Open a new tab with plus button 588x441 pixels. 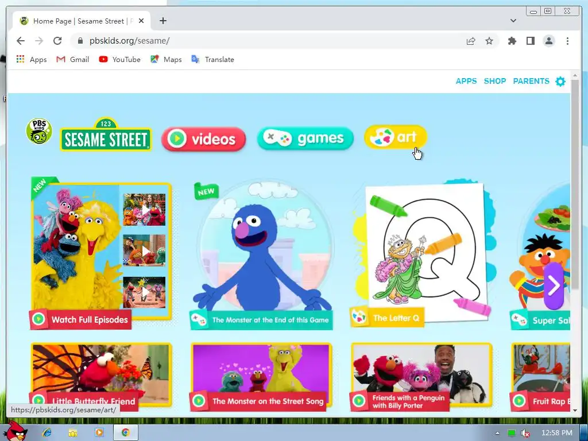point(163,21)
